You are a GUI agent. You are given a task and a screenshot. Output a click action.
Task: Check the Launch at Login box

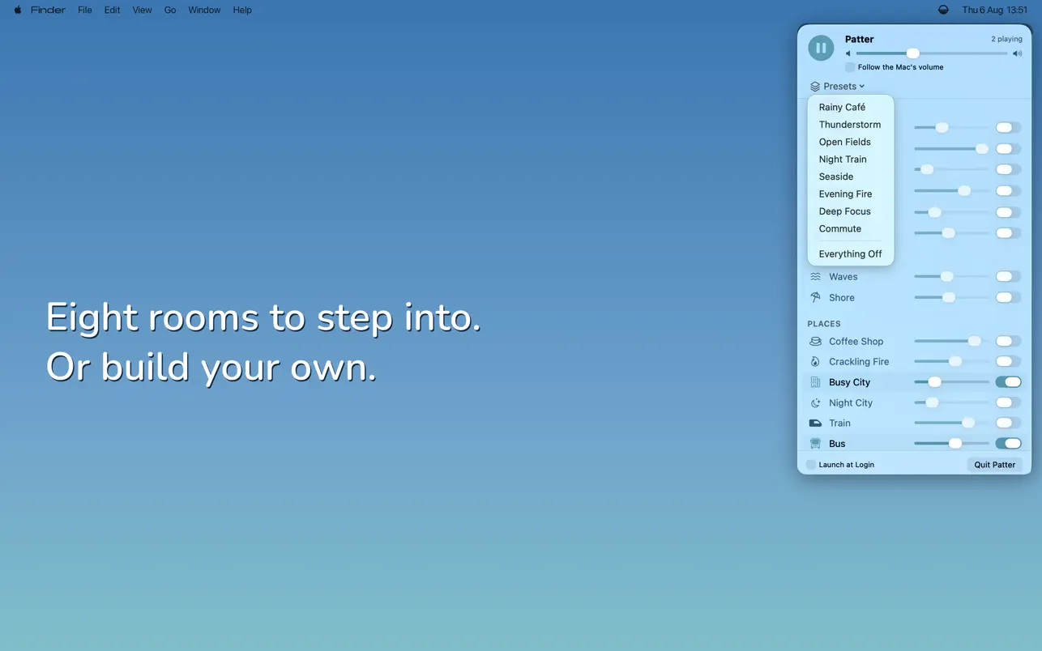click(811, 465)
